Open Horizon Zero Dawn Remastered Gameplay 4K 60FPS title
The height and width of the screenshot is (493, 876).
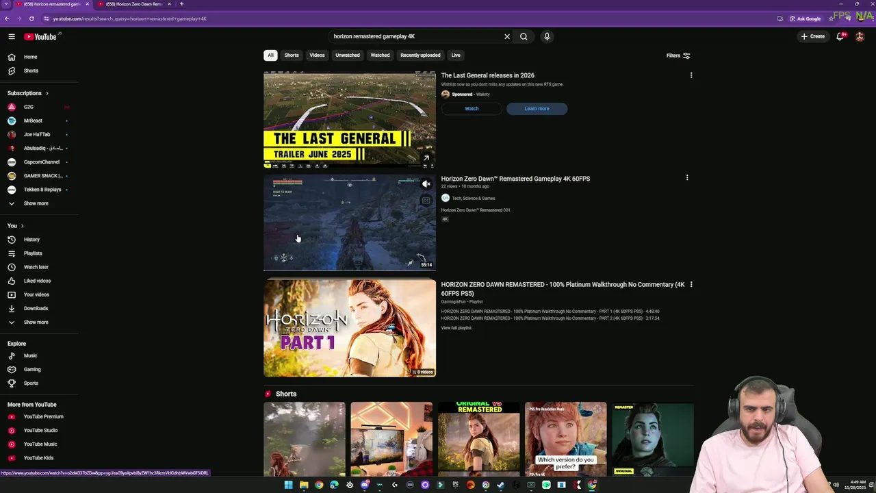tap(515, 179)
